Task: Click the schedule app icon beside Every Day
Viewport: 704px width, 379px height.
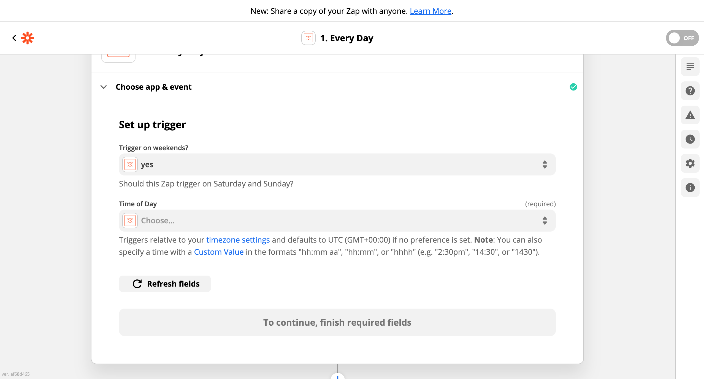Action: pos(308,38)
